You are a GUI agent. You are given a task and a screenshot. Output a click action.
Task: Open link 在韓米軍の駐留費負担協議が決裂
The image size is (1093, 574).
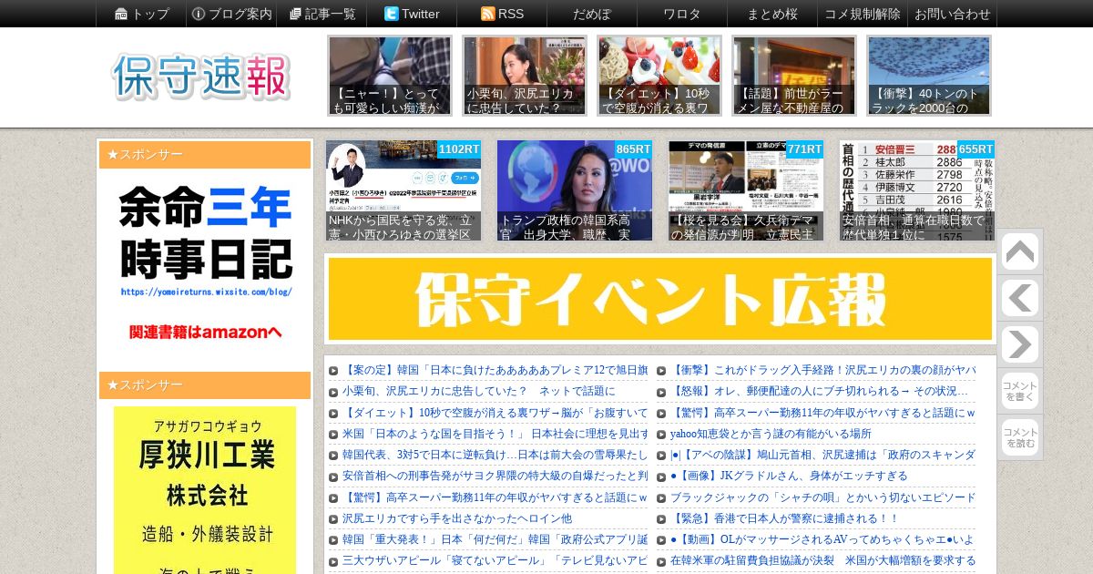point(822,560)
